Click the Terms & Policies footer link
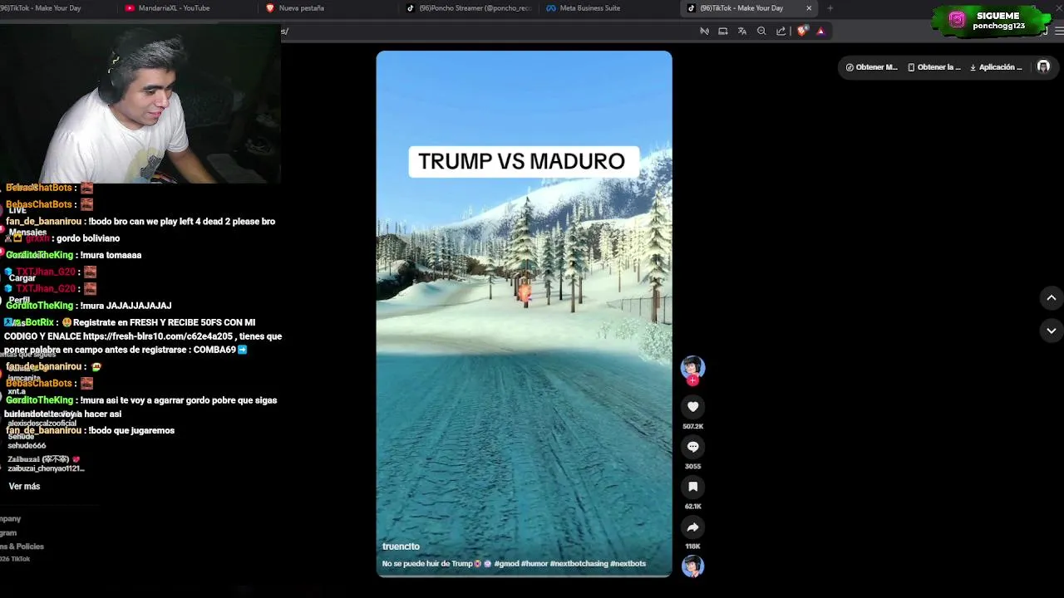 click(22, 547)
